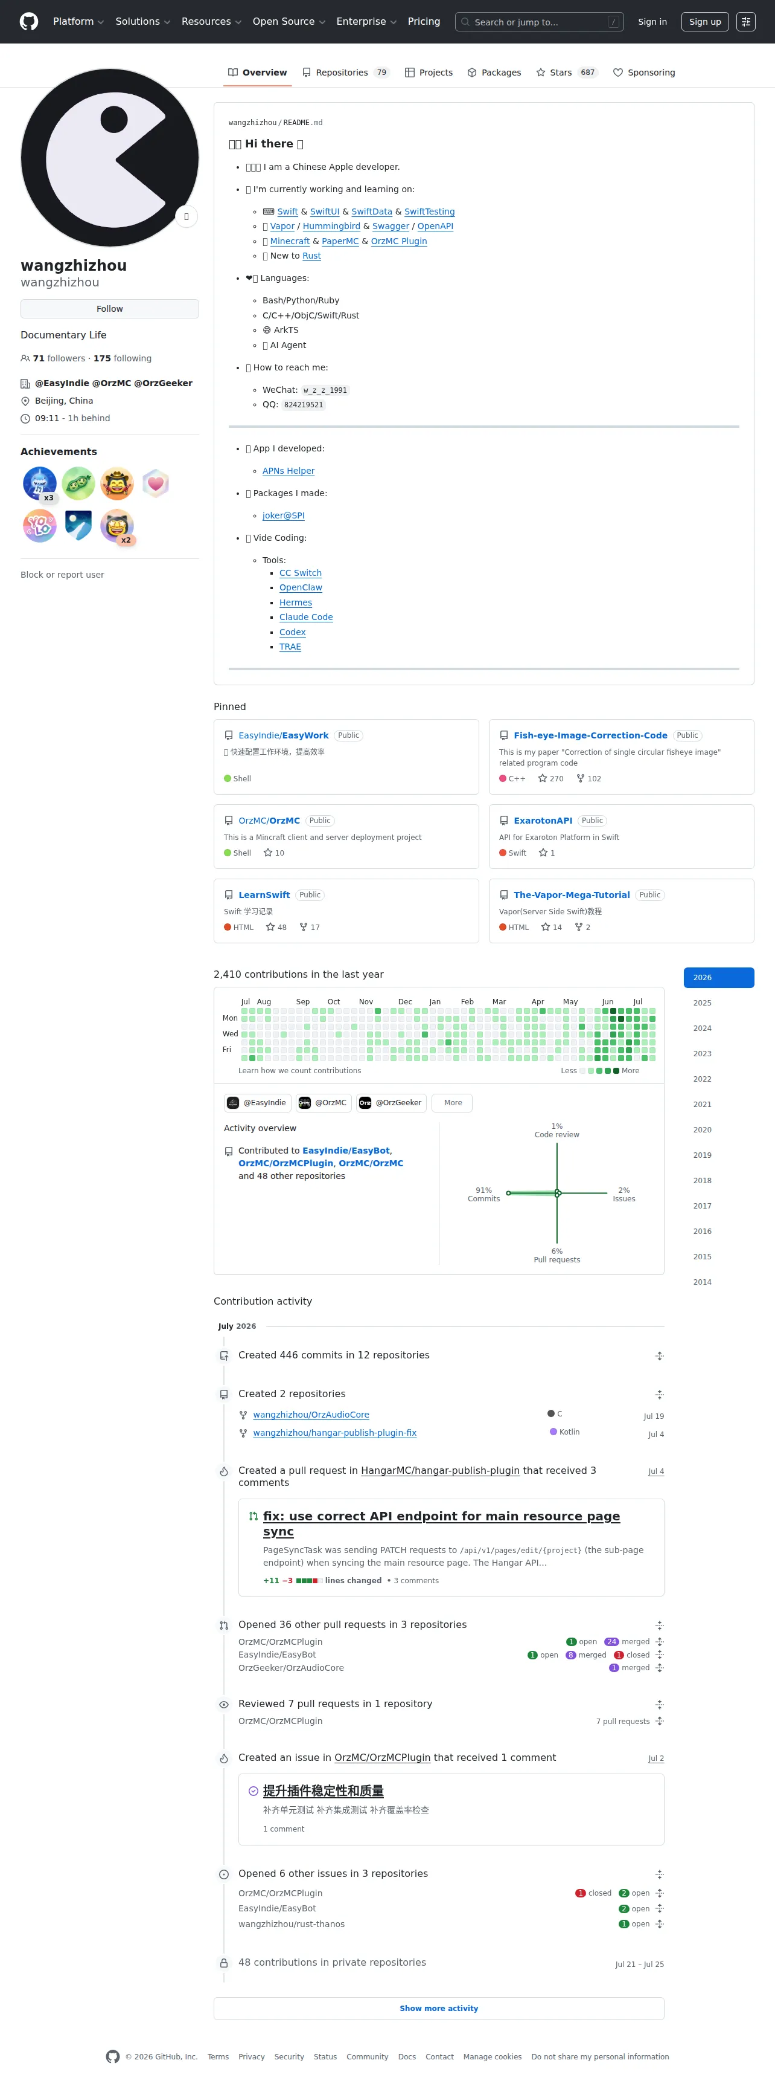The height and width of the screenshot is (2089, 775).
Task: Open the 'fix: use correct API endpoint' pull request
Action: click(441, 1524)
